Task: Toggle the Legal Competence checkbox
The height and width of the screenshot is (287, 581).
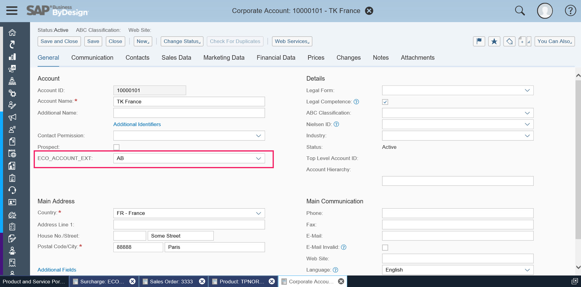Action: coord(385,102)
